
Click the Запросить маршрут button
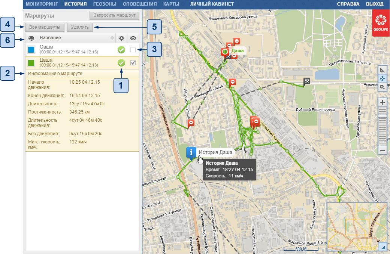(114, 15)
